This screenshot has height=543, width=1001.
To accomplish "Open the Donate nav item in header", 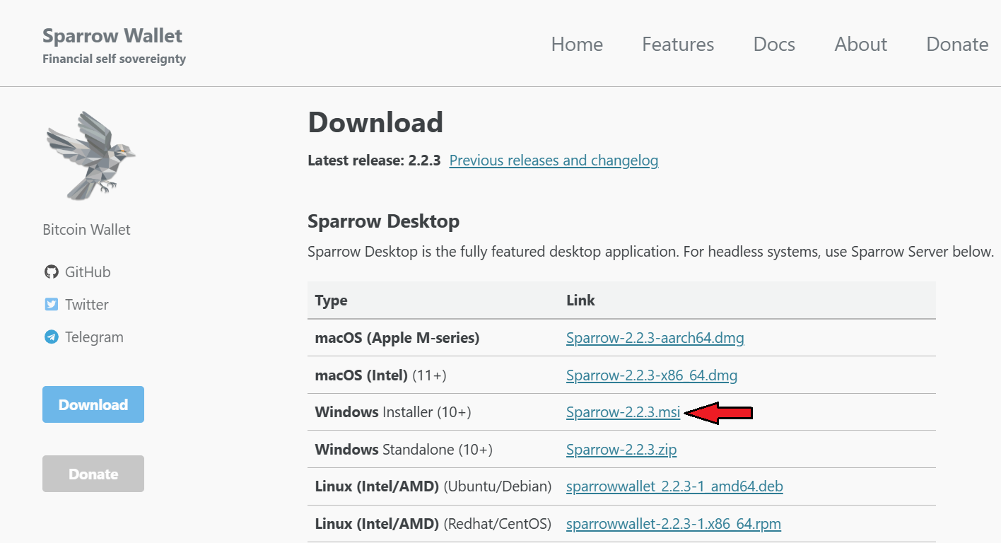I will (x=957, y=44).
